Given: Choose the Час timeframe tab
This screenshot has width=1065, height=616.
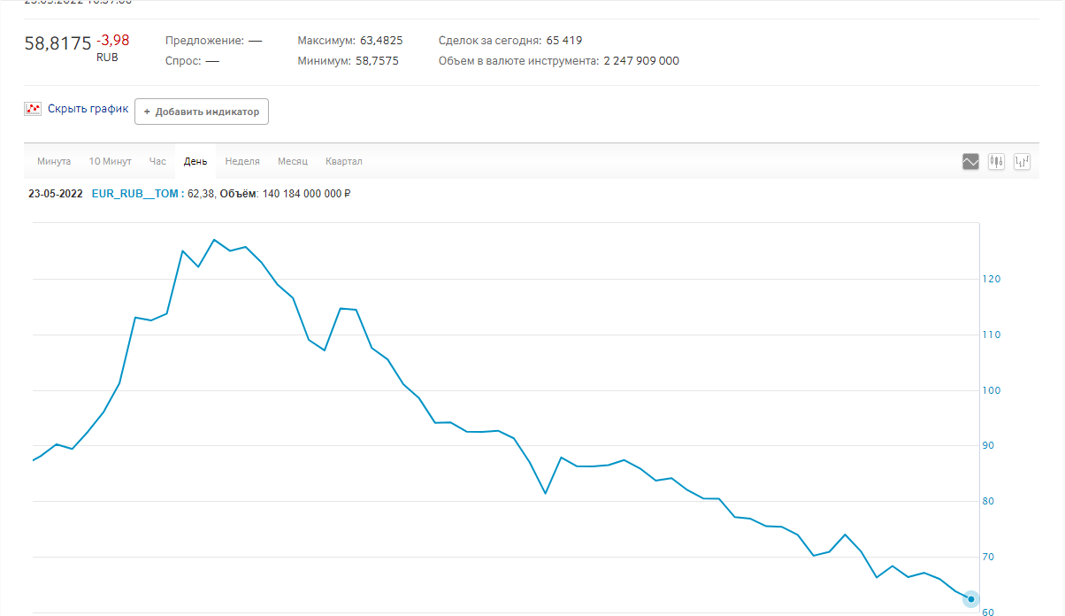Looking at the screenshot, I should pyautogui.click(x=157, y=161).
